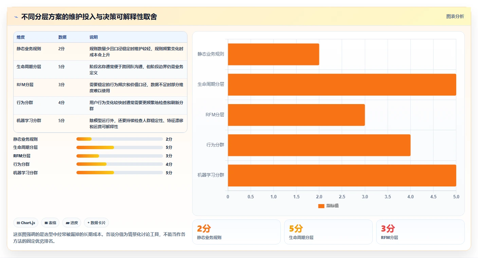Click the 行为分群 chart bar
This screenshot has height=258, width=478.
(319, 145)
